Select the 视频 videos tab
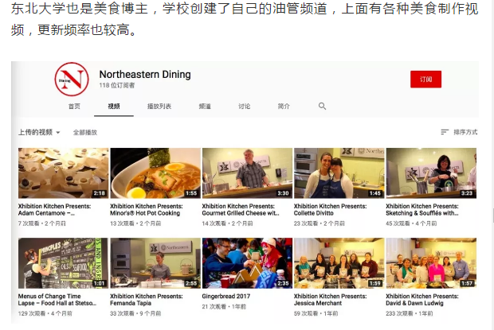Screen dimensions: 494x330 tap(114, 106)
